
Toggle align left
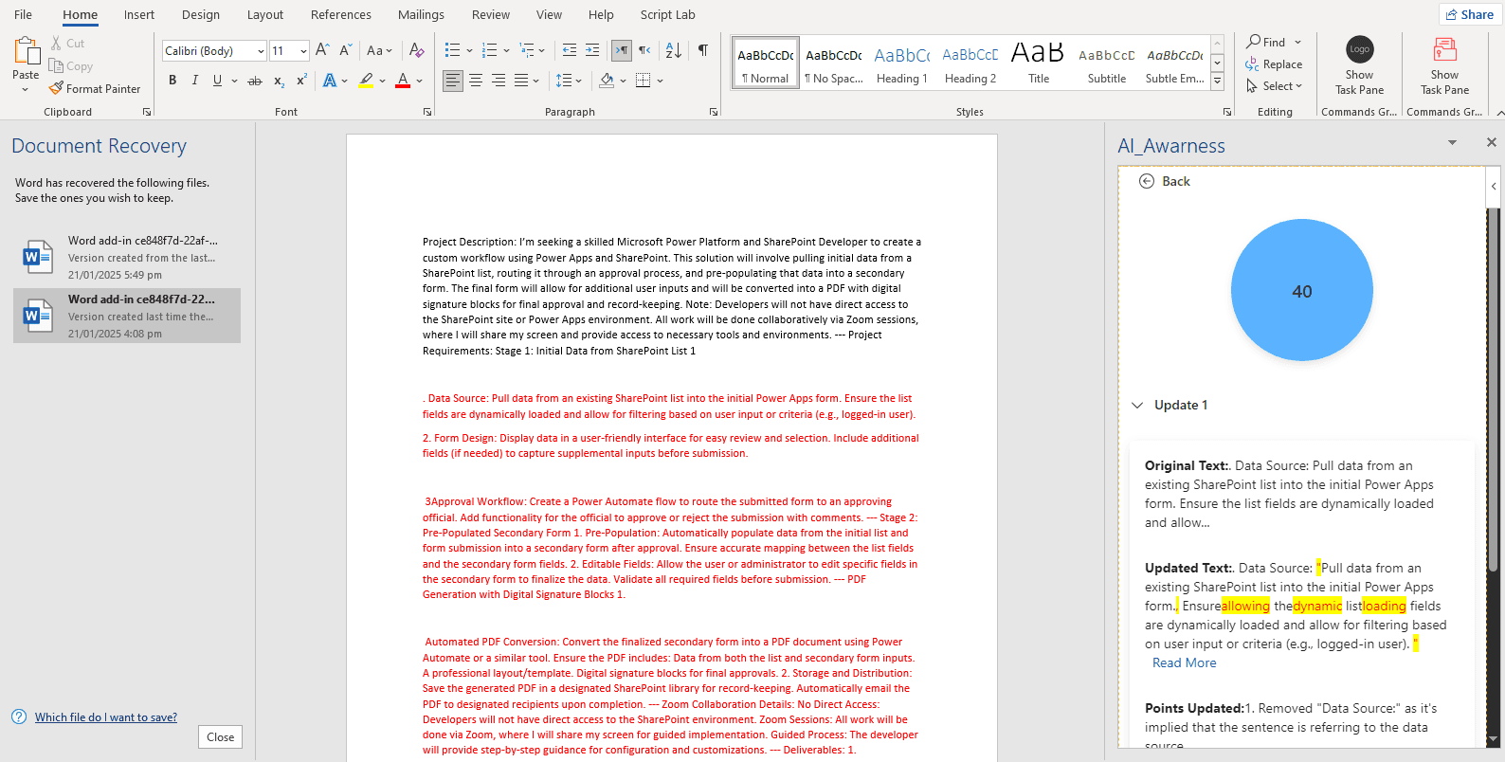coord(453,81)
